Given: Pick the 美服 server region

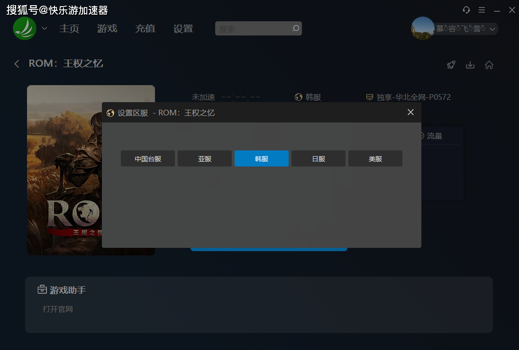Looking at the screenshot, I should 375,159.
